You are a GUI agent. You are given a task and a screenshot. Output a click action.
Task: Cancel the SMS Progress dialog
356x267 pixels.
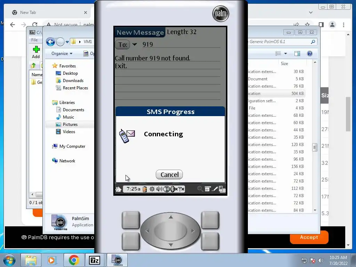tap(169, 175)
